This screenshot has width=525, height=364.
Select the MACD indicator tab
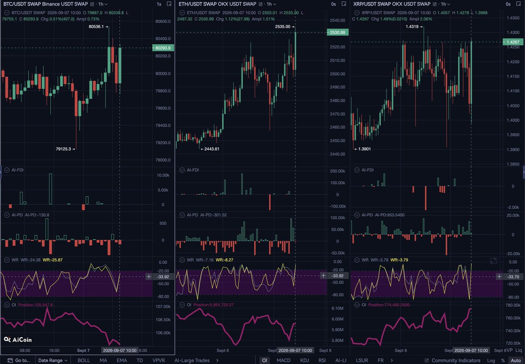tap(283, 360)
